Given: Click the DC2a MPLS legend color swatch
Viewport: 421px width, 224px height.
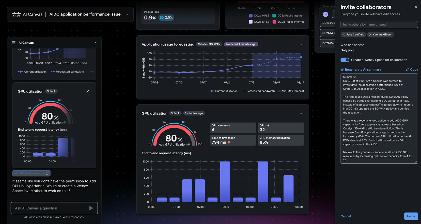Looking at the screenshot, I should (251, 16).
